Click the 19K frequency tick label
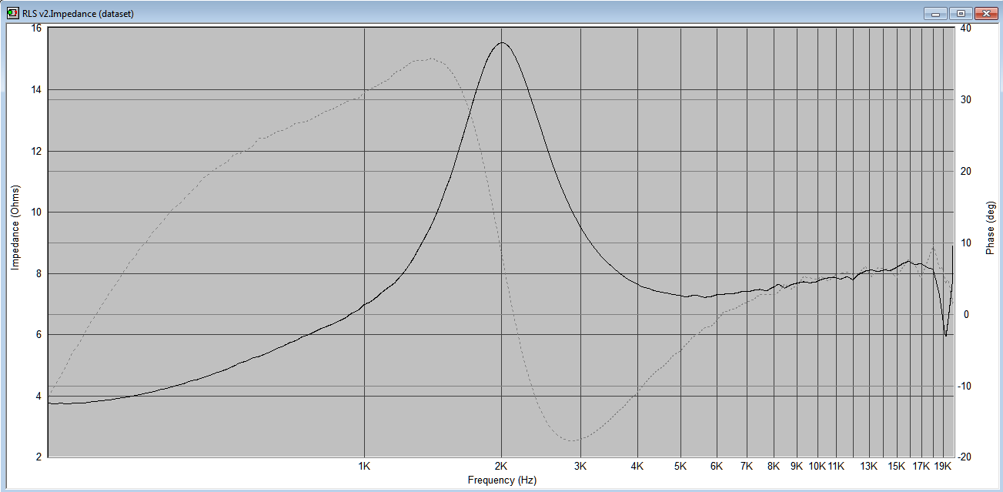This screenshot has width=1003, height=492. (943, 466)
